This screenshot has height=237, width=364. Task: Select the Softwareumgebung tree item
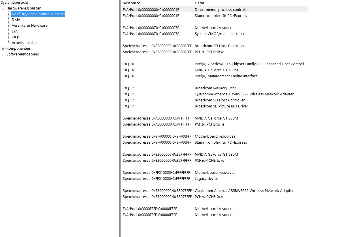(22, 54)
